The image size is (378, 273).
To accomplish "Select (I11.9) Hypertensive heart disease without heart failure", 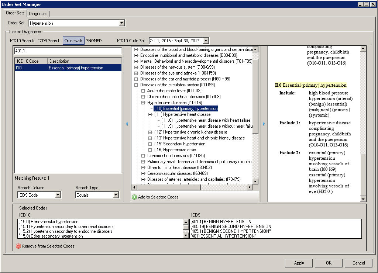I will coord(207,126).
